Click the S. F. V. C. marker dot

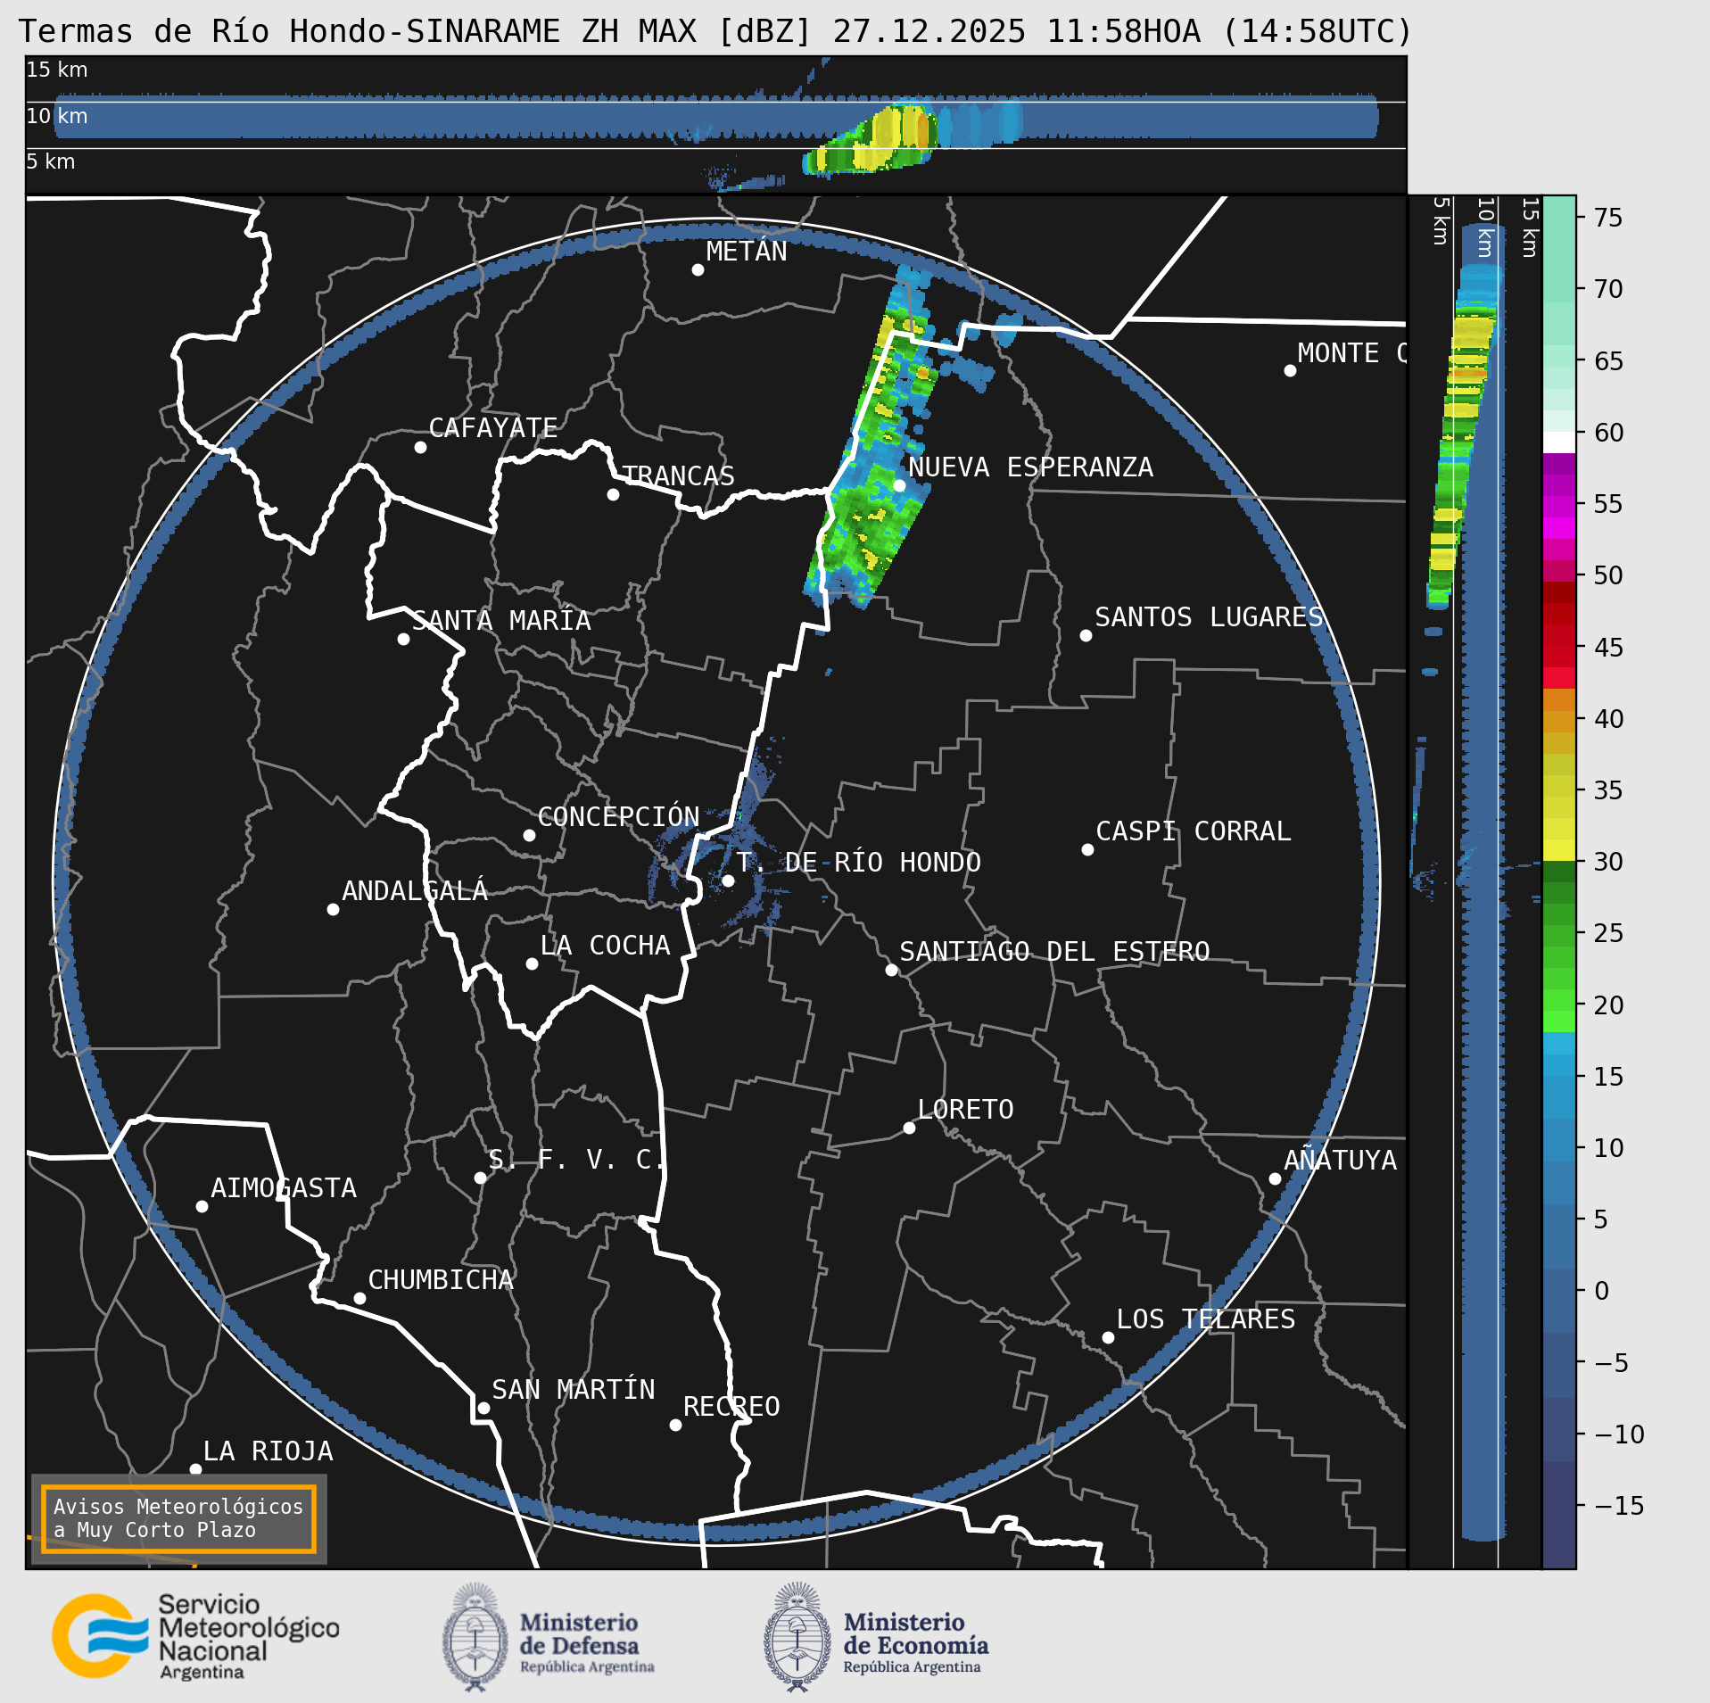(480, 1178)
